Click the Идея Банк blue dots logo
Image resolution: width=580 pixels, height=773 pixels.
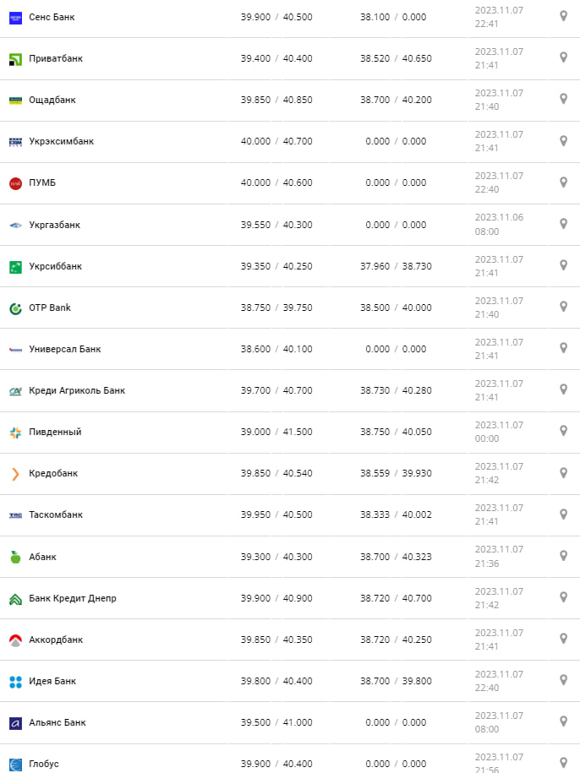coord(15,681)
